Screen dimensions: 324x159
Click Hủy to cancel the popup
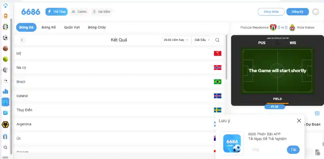(x=256, y=150)
